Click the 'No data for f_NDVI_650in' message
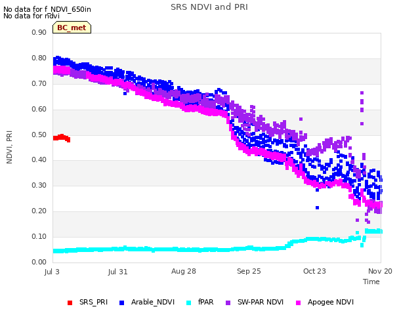Image resolution: width=420 pixels, height=315 pixels. coord(47,9)
